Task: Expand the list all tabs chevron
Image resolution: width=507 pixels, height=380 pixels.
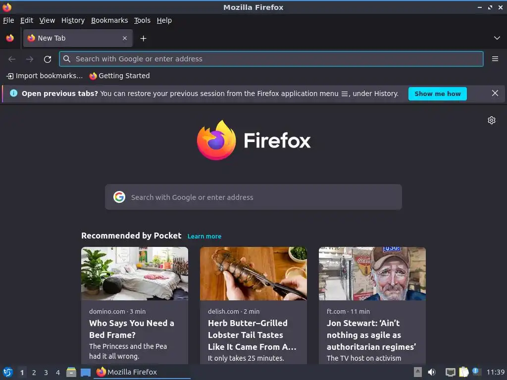Action: coord(497,38)
